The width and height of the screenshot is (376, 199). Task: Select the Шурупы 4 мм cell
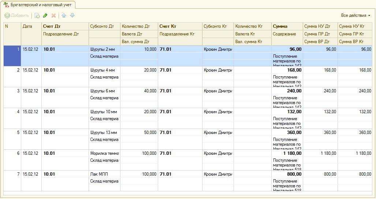pos(104,70)
